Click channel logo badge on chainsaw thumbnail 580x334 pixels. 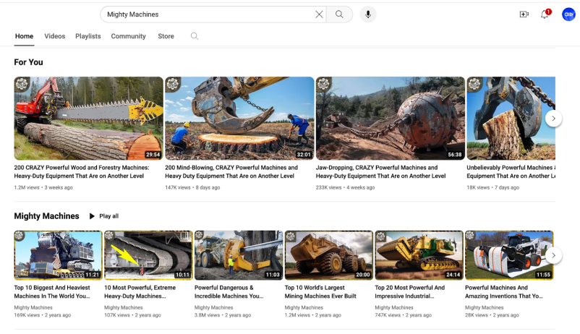(x=22, y=85)
